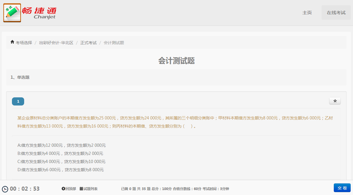Open the 主页 navigation item
Viewport: 353px width, 195px height.
[x=307, y=13]
